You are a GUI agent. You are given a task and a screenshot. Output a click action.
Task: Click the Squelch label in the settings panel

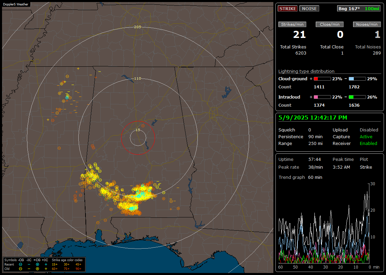pos(287,130)
